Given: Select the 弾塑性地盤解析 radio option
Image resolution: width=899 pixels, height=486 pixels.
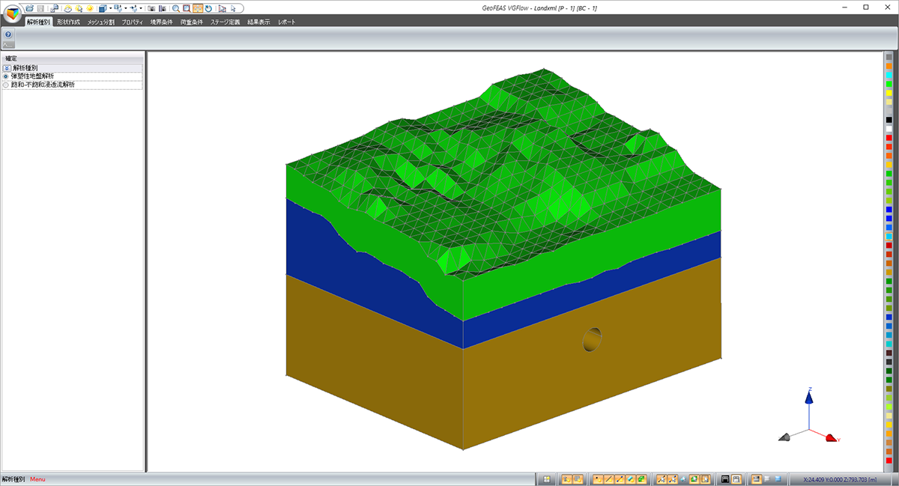Looking at the screenshot, I should [x=6, y=76].
